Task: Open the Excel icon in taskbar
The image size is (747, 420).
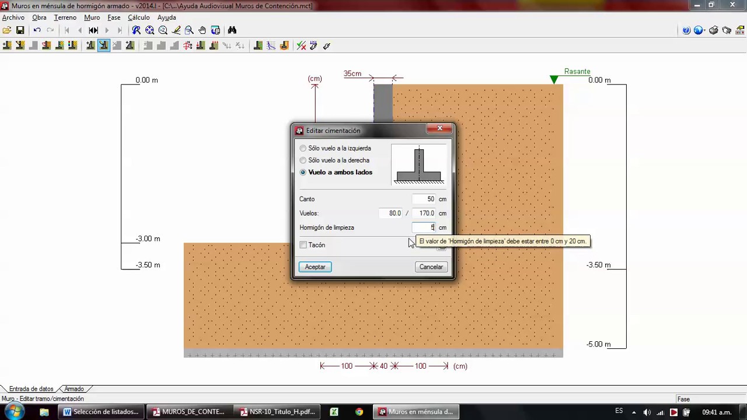Action: click(x=334, y=412)
